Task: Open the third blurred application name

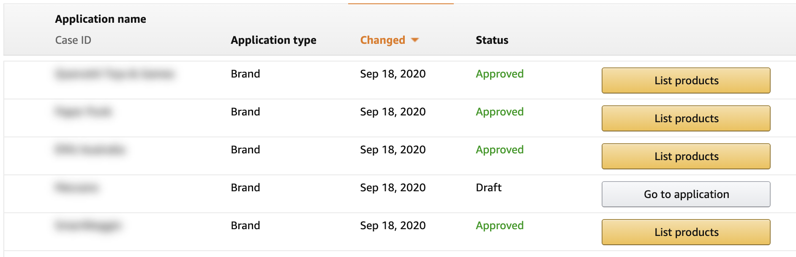Action: pyautogui.click(x=90, y=150)
